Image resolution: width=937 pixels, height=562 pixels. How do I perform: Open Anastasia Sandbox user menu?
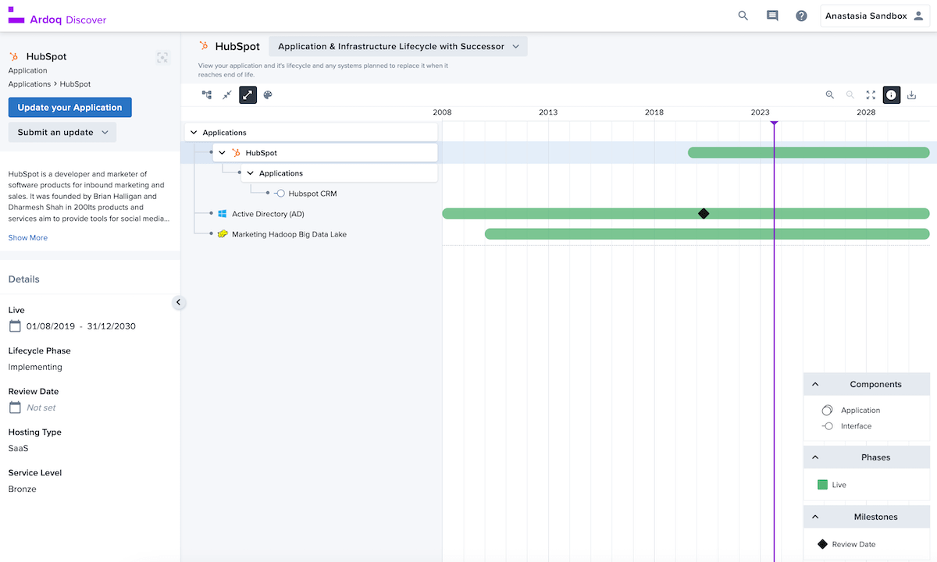pos(875,16)
